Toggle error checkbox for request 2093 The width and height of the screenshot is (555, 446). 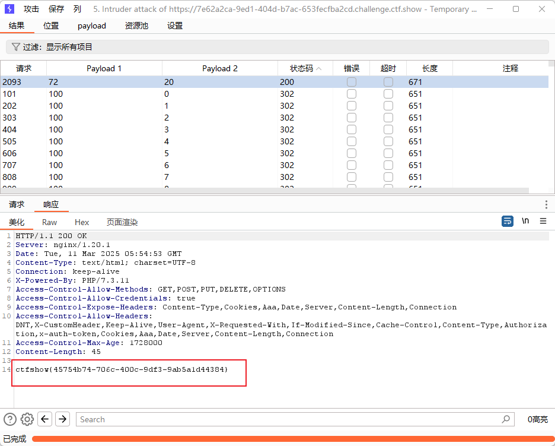coord(352,82)
